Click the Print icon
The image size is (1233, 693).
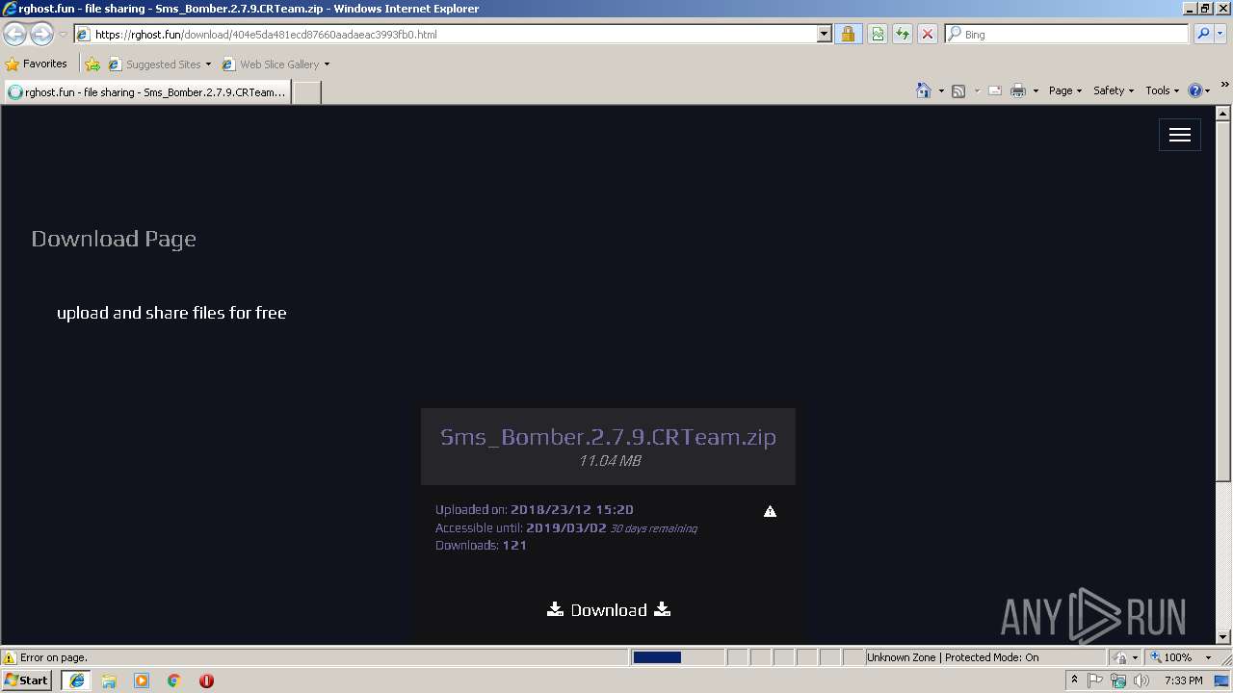click(1018, 90)
